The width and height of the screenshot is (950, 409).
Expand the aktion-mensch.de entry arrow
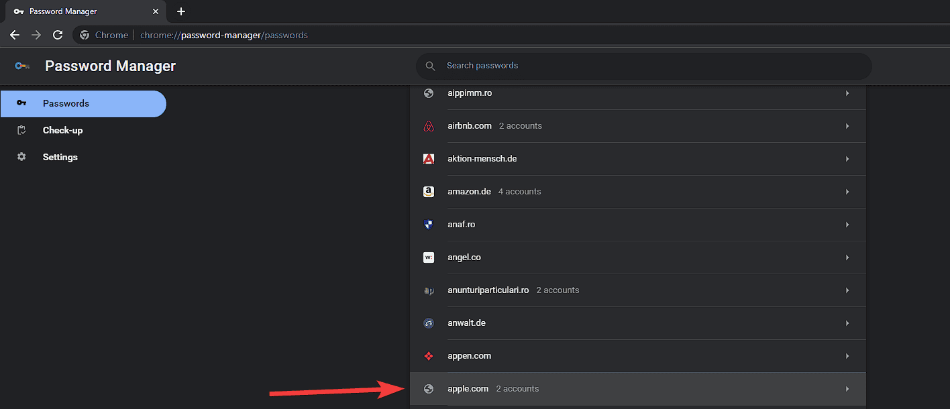click(847, 159)
